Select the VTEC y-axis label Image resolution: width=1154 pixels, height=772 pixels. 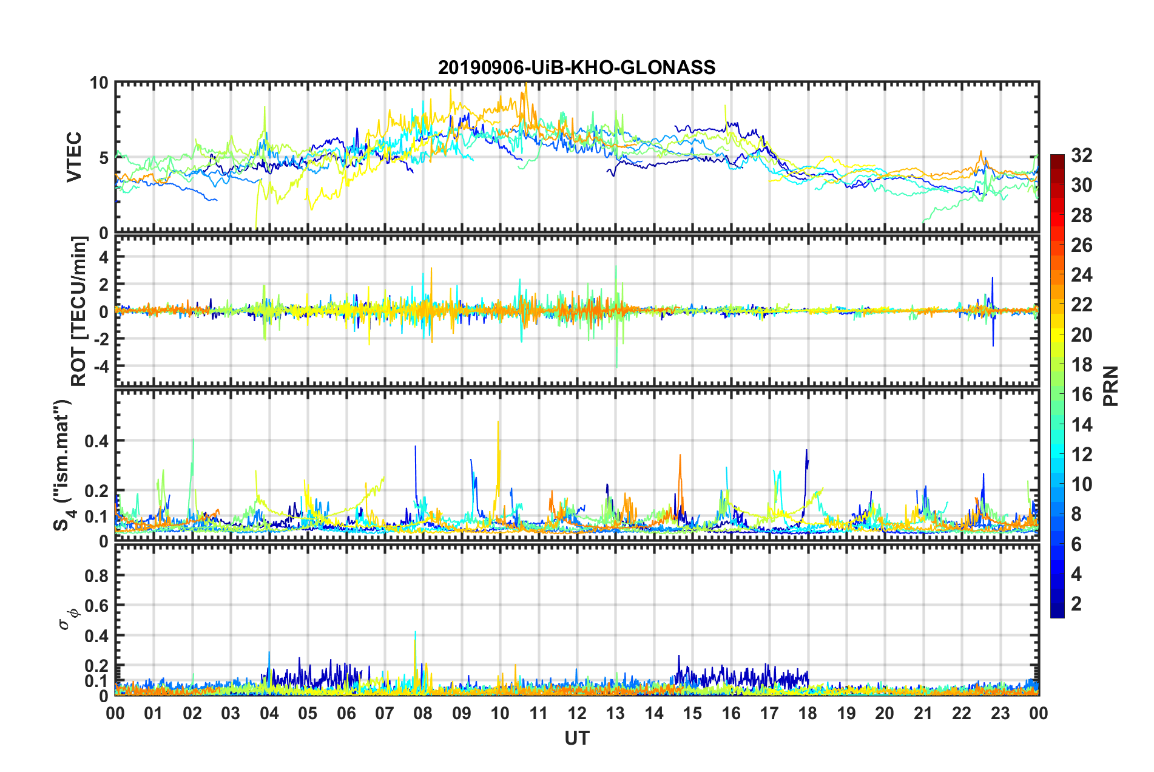(x=74, y=157)
